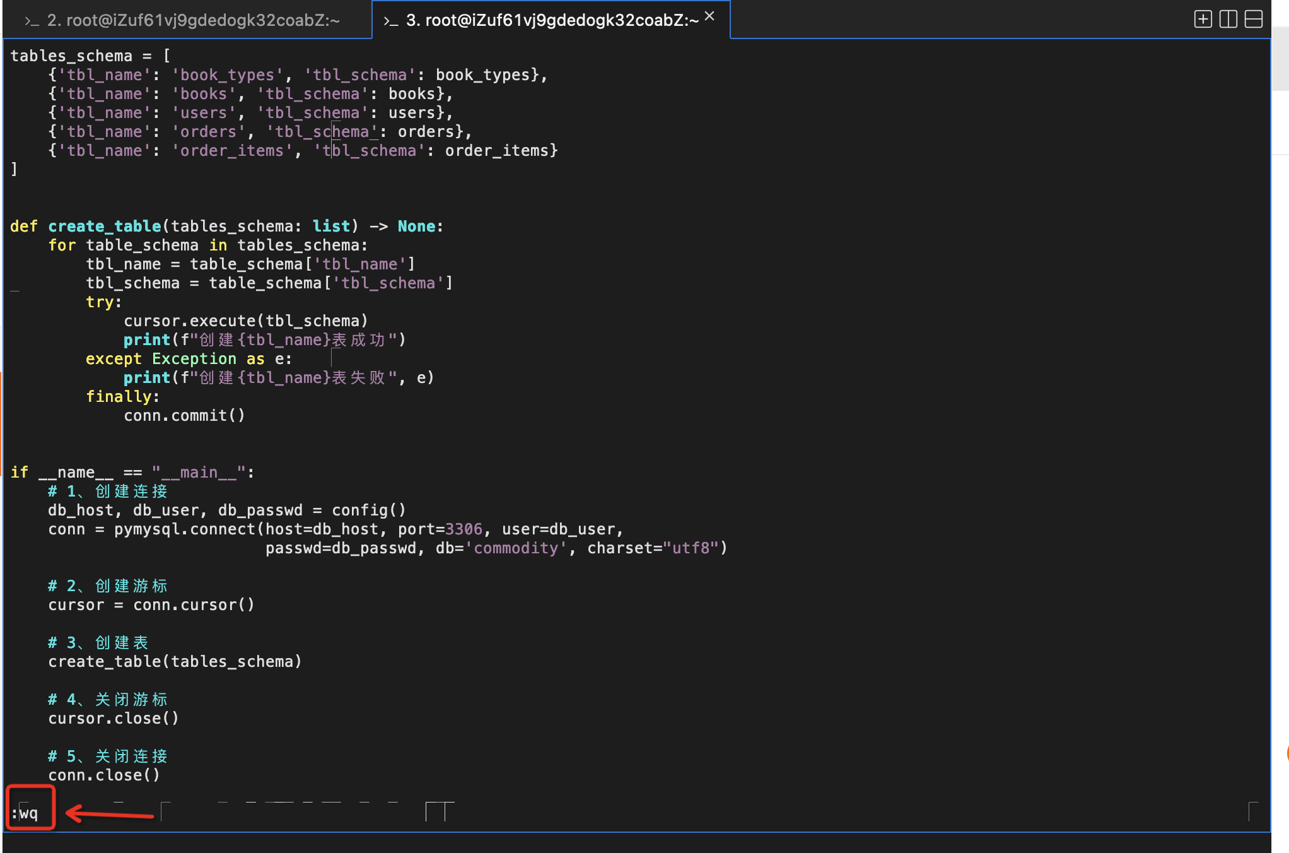Click the :wq command at bottom
This screenshot has width=1289, height=853.
click(x=25, y=813)
